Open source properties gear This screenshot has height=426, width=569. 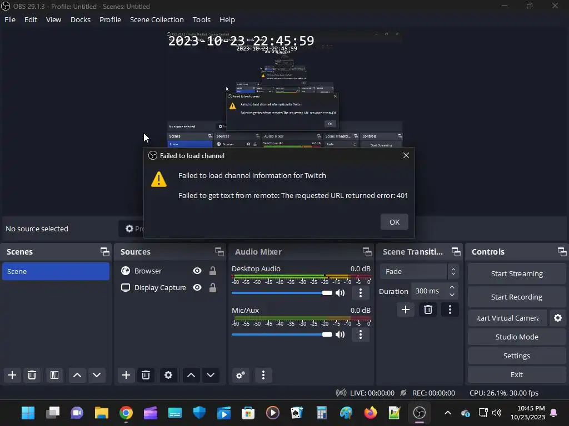(168, 375)
